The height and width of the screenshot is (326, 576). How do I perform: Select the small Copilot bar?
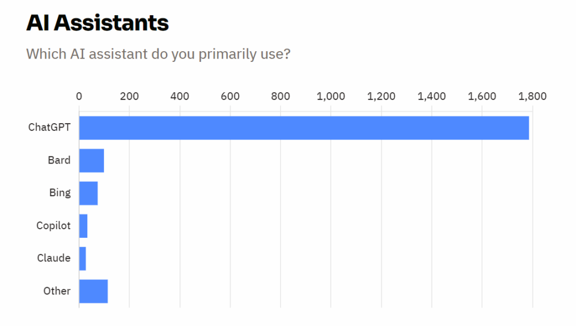point(83,226)
